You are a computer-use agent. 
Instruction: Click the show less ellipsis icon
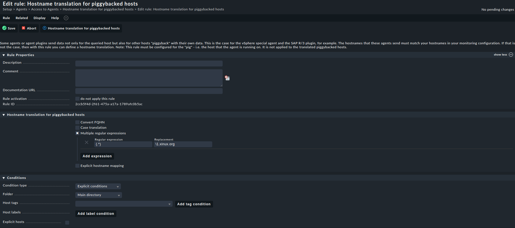click(x=511, y=55)
